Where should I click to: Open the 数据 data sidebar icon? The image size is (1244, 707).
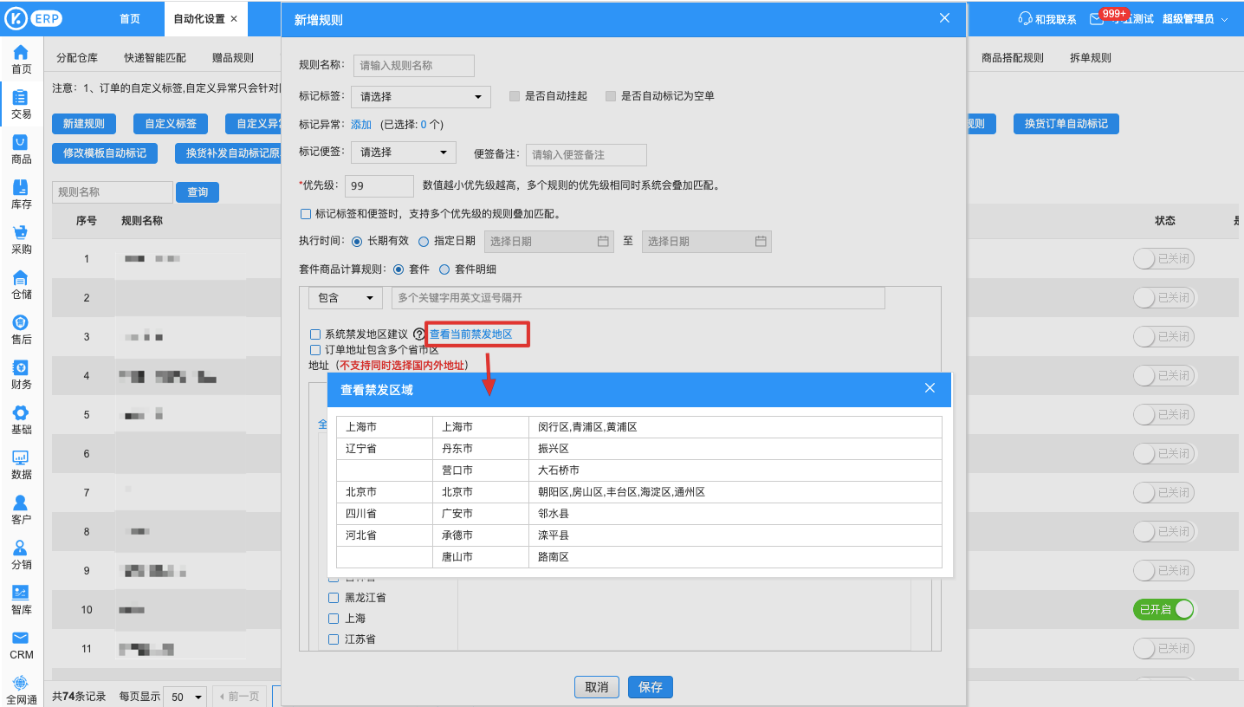coord(21,457)
